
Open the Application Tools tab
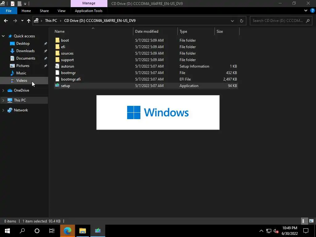(89, 11)
